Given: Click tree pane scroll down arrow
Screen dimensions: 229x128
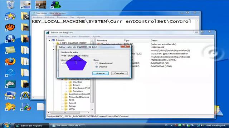Looking at the screenshot, I should (92, 110).
